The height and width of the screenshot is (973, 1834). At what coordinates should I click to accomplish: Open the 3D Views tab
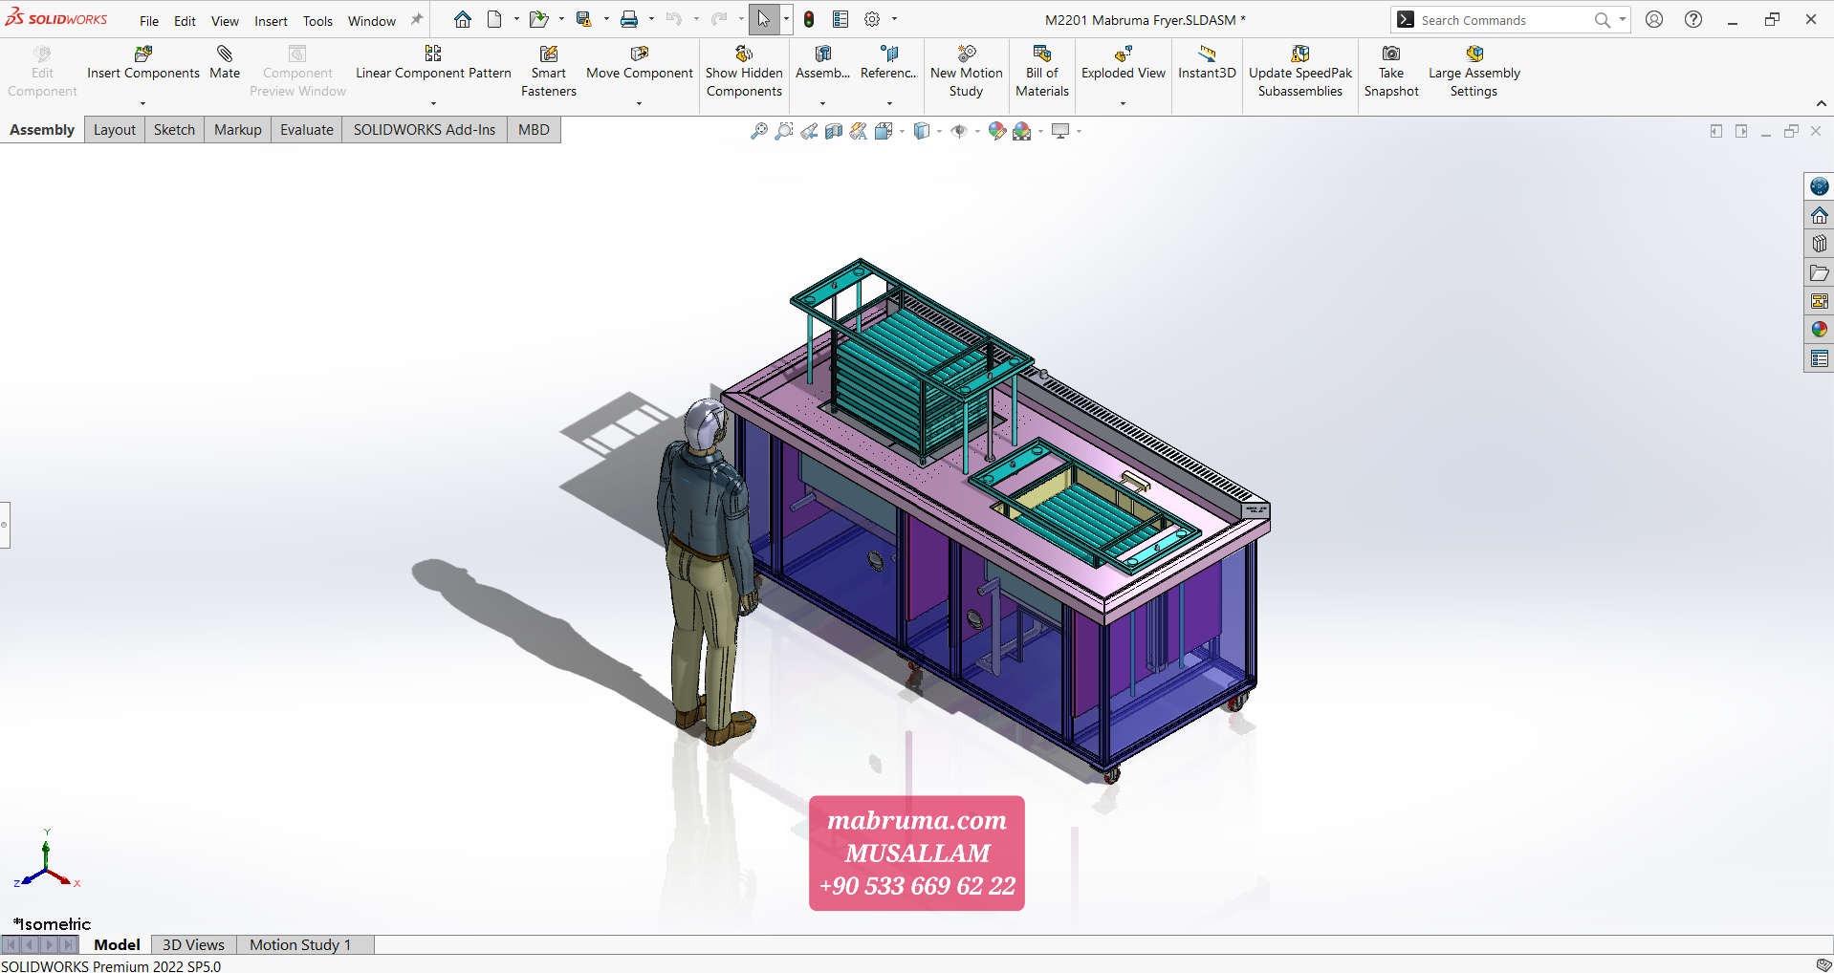[193, 944]
